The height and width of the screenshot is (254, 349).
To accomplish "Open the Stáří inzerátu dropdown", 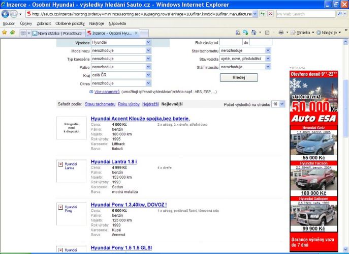I will 245,67.
